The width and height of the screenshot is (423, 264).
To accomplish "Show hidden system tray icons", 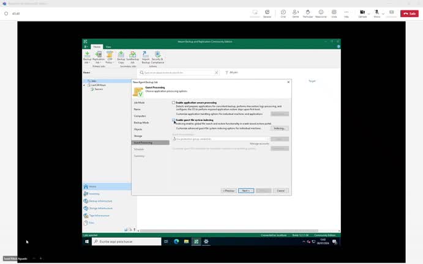I will pos(304,242).
